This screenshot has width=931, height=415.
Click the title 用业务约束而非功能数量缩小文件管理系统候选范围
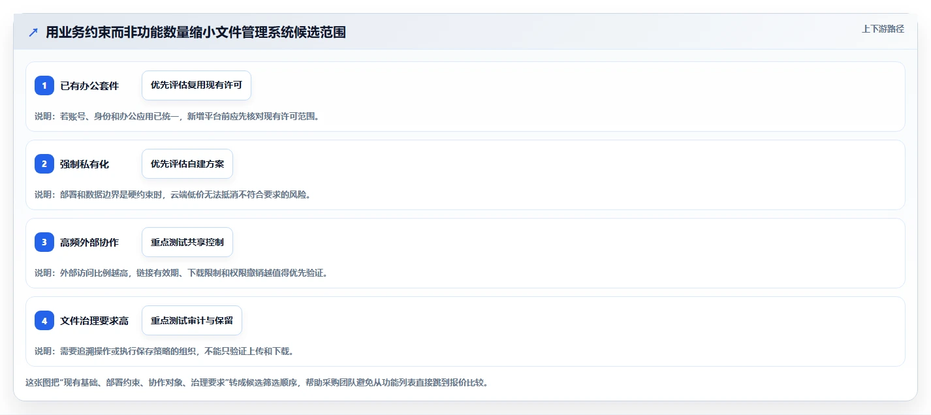point(196,33)
